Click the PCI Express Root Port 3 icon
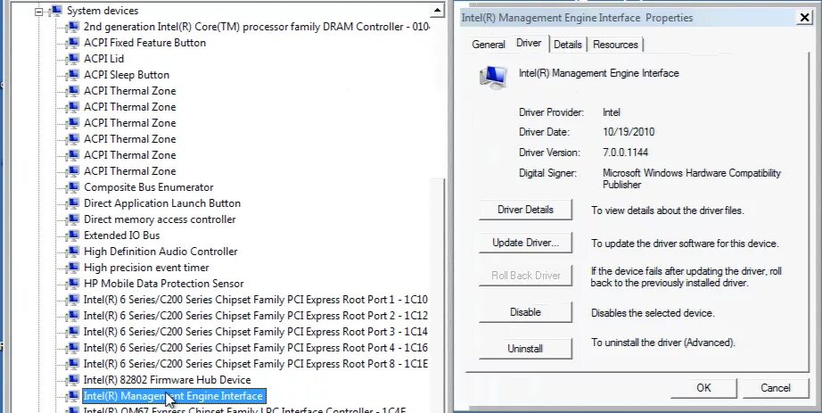 click(72, 332)
